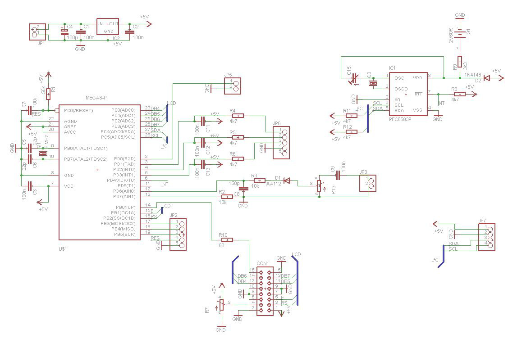Screen dimensions: 531x352
Task: Select the PB0(ICP) pin label
Action: (x=126, y=207)
